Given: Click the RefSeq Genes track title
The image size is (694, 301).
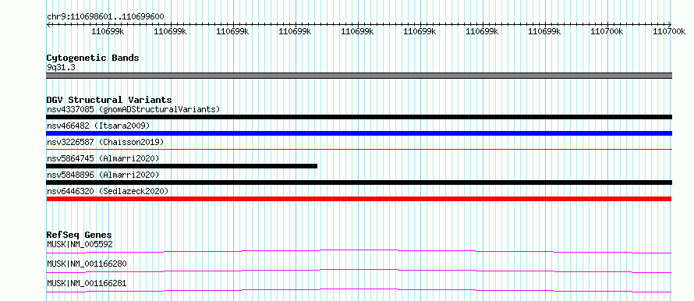Looking at the screenshot, I should (80, 235).
